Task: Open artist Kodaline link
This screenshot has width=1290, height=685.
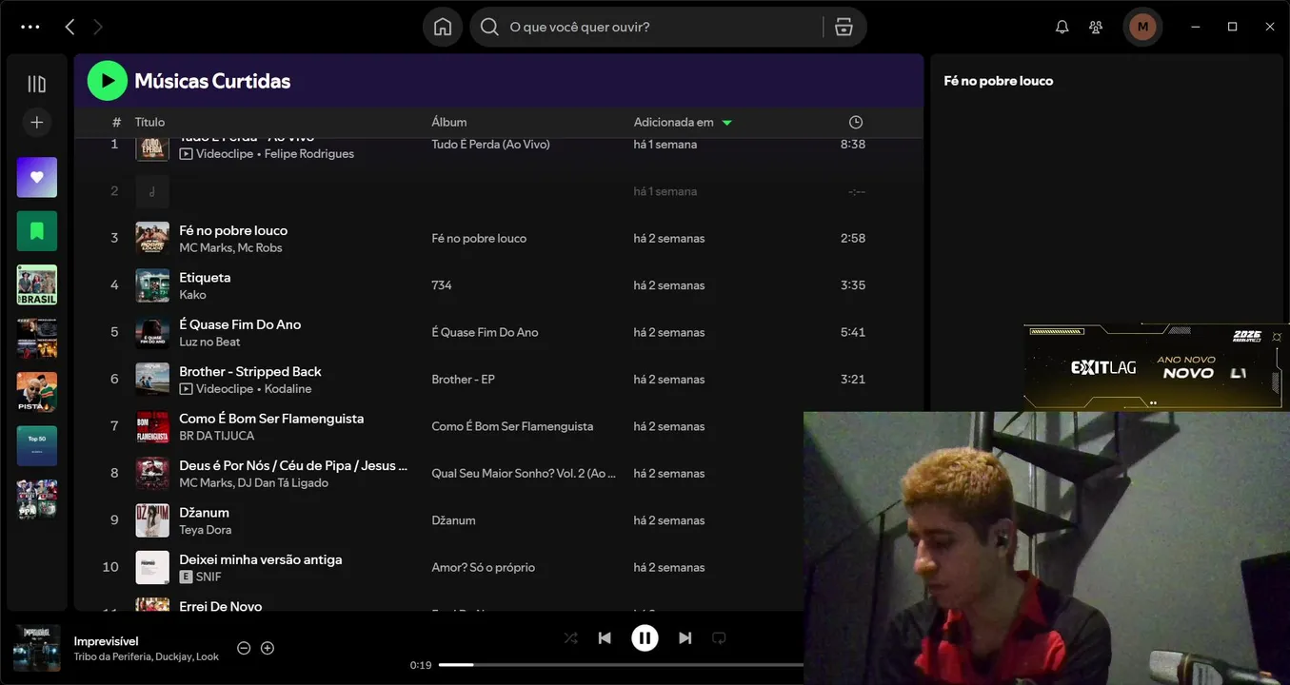Action: click(x=288, y=389)
